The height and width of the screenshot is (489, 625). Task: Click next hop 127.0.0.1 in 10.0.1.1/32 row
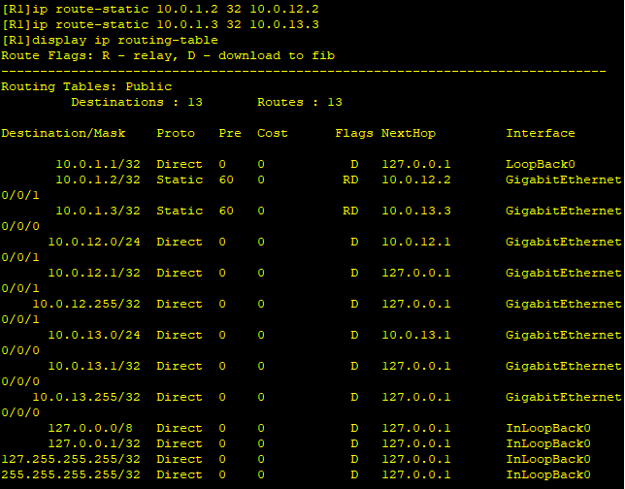416,164
